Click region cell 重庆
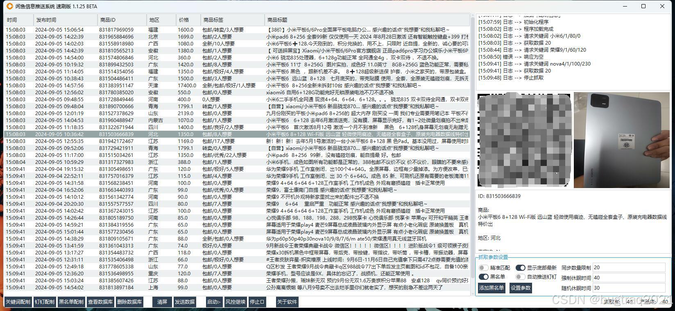This screenshot has height=311, width=675. pos(153,274)
